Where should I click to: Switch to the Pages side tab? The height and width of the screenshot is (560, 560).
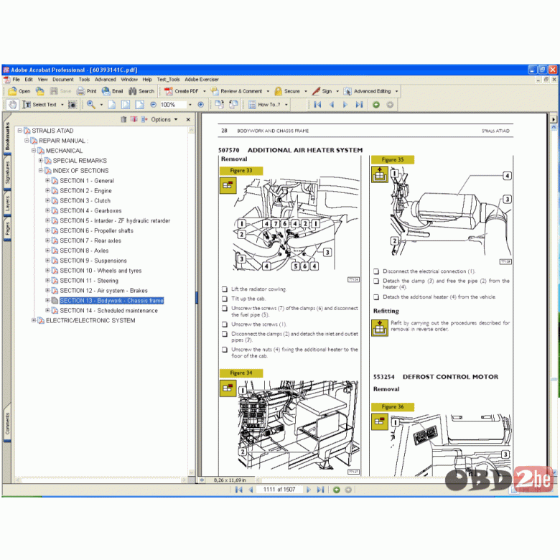click(7, 229)
